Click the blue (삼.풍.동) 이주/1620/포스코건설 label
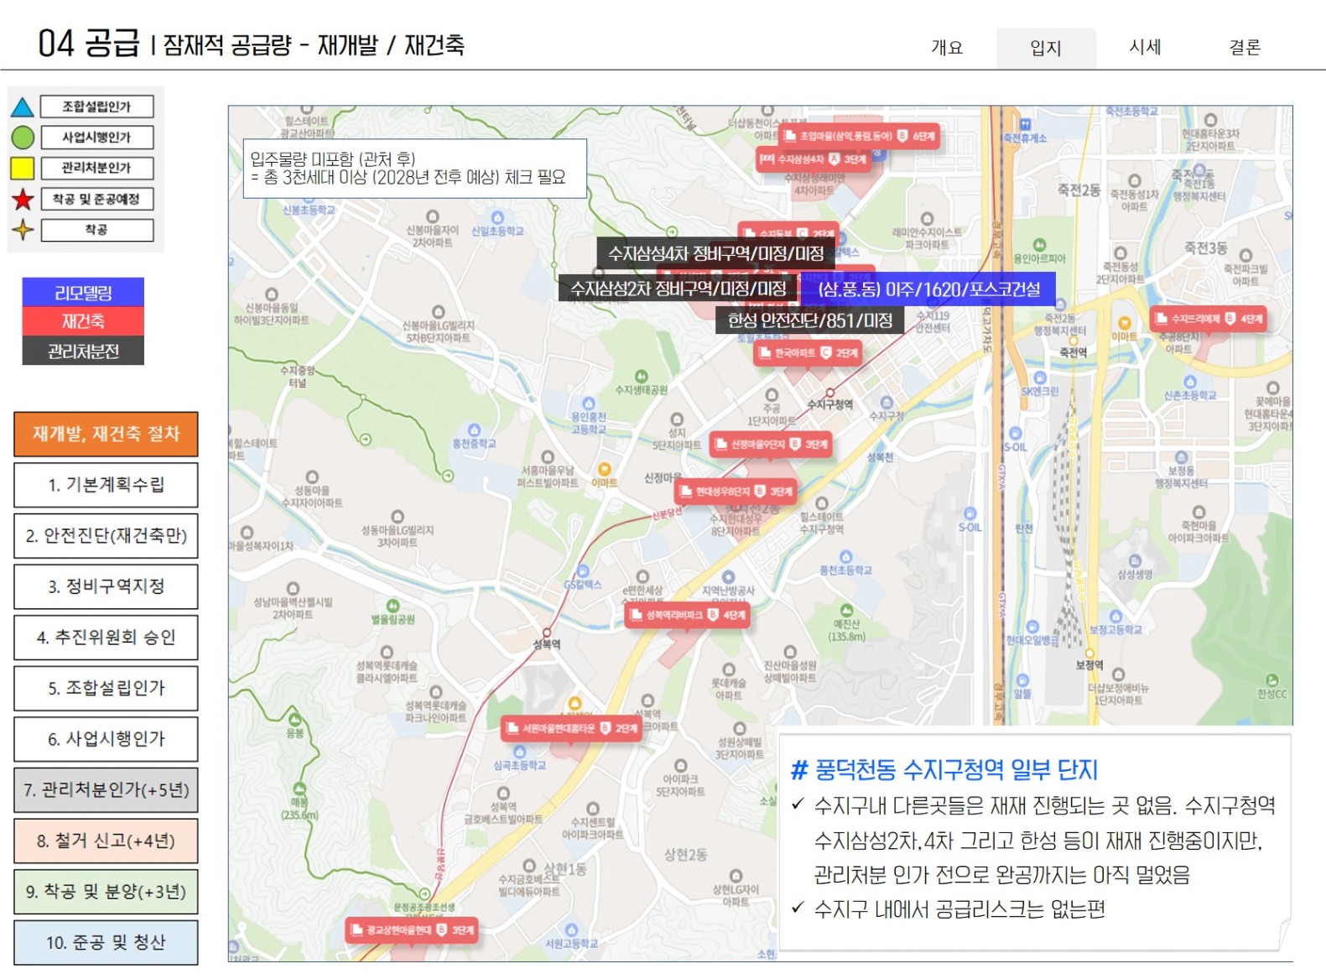This screenshot has height=979, width=1326. tap(929, 289)
